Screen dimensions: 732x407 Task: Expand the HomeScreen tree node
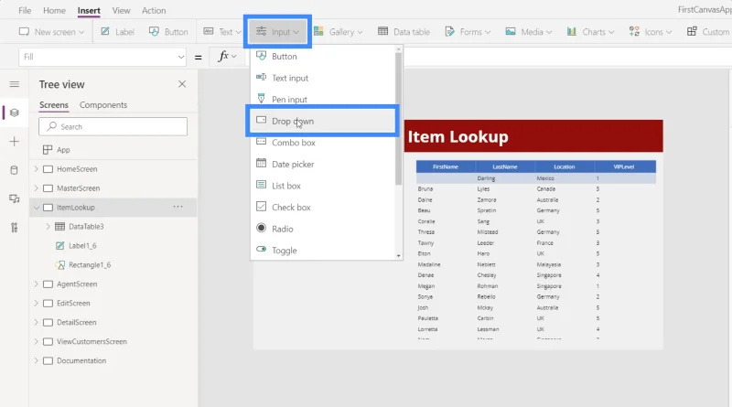[x=37, y=169]
